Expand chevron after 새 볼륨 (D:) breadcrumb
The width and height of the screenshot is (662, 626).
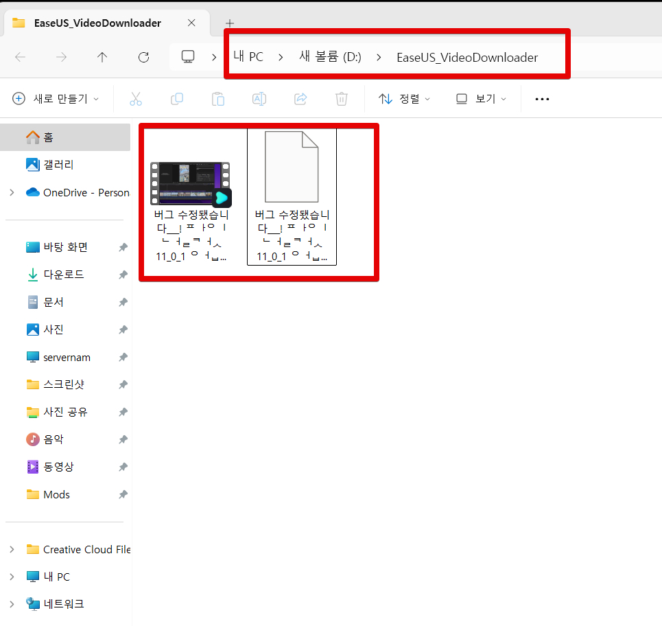coord(379,57)
